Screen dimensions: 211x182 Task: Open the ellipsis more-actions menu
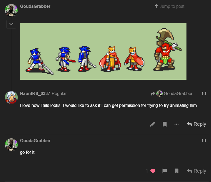(177, 124)
